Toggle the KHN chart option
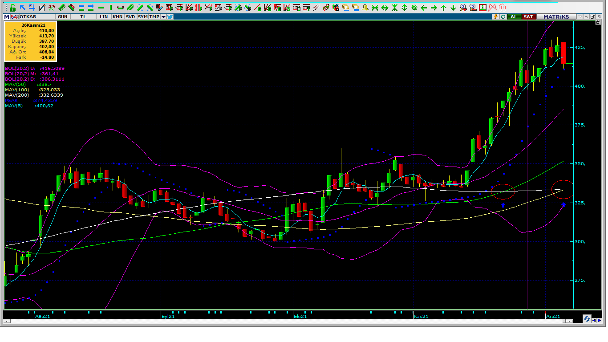The image size is (608, 342). pyautogui.click(x=118, y=16)
